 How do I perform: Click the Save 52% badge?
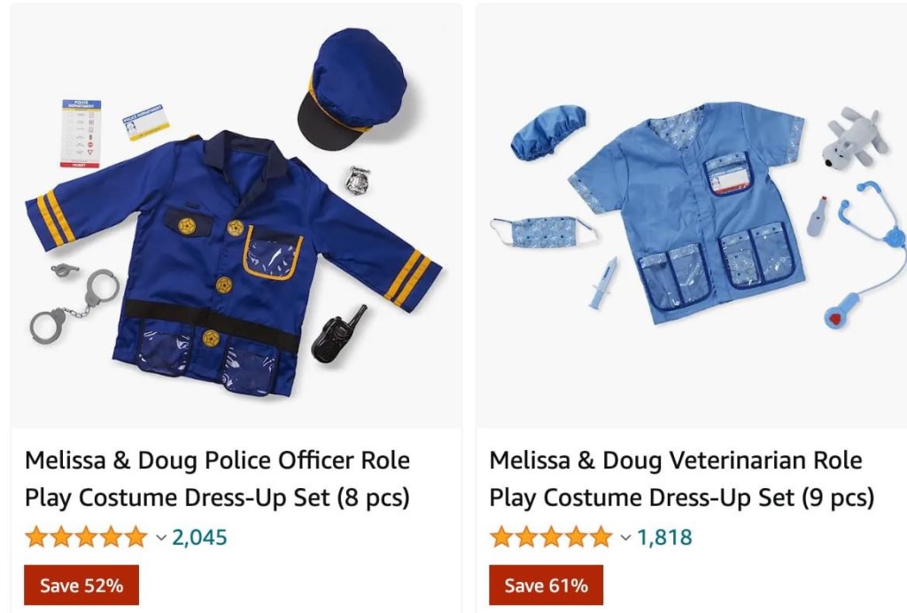click(81, 585)
